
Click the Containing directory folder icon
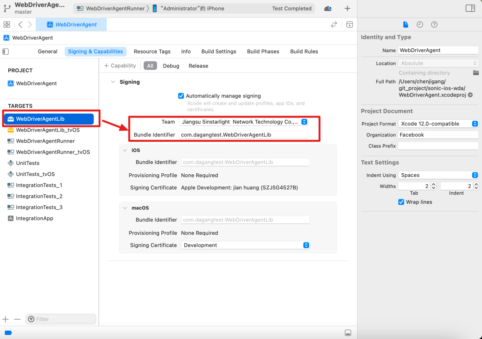(476, 73)
